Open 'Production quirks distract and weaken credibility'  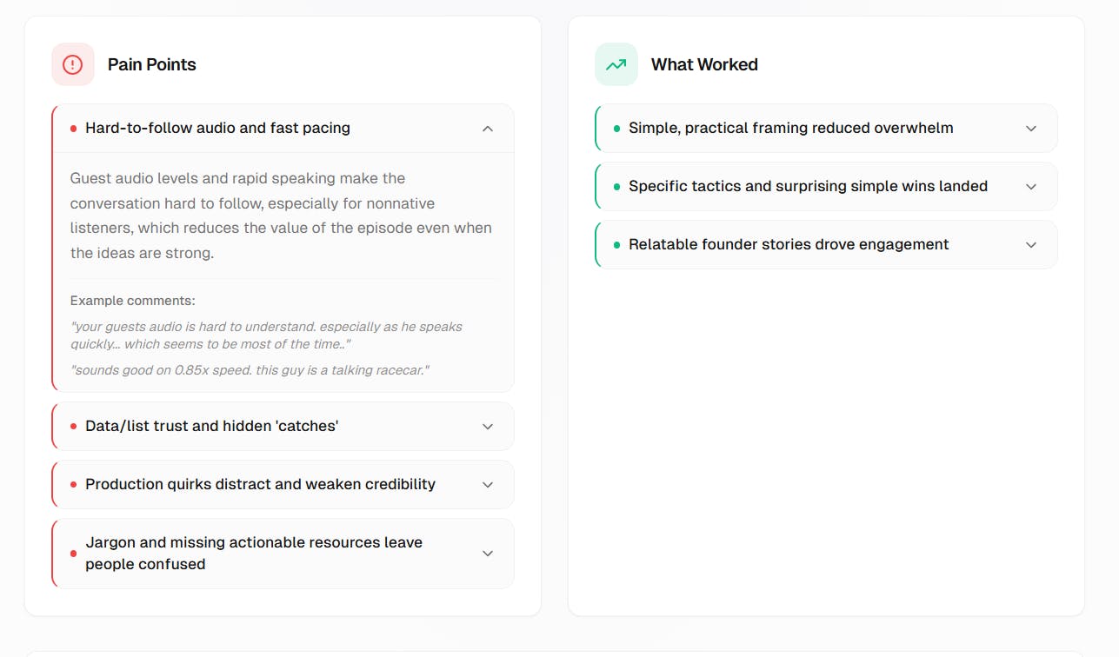tap(260, 485)
